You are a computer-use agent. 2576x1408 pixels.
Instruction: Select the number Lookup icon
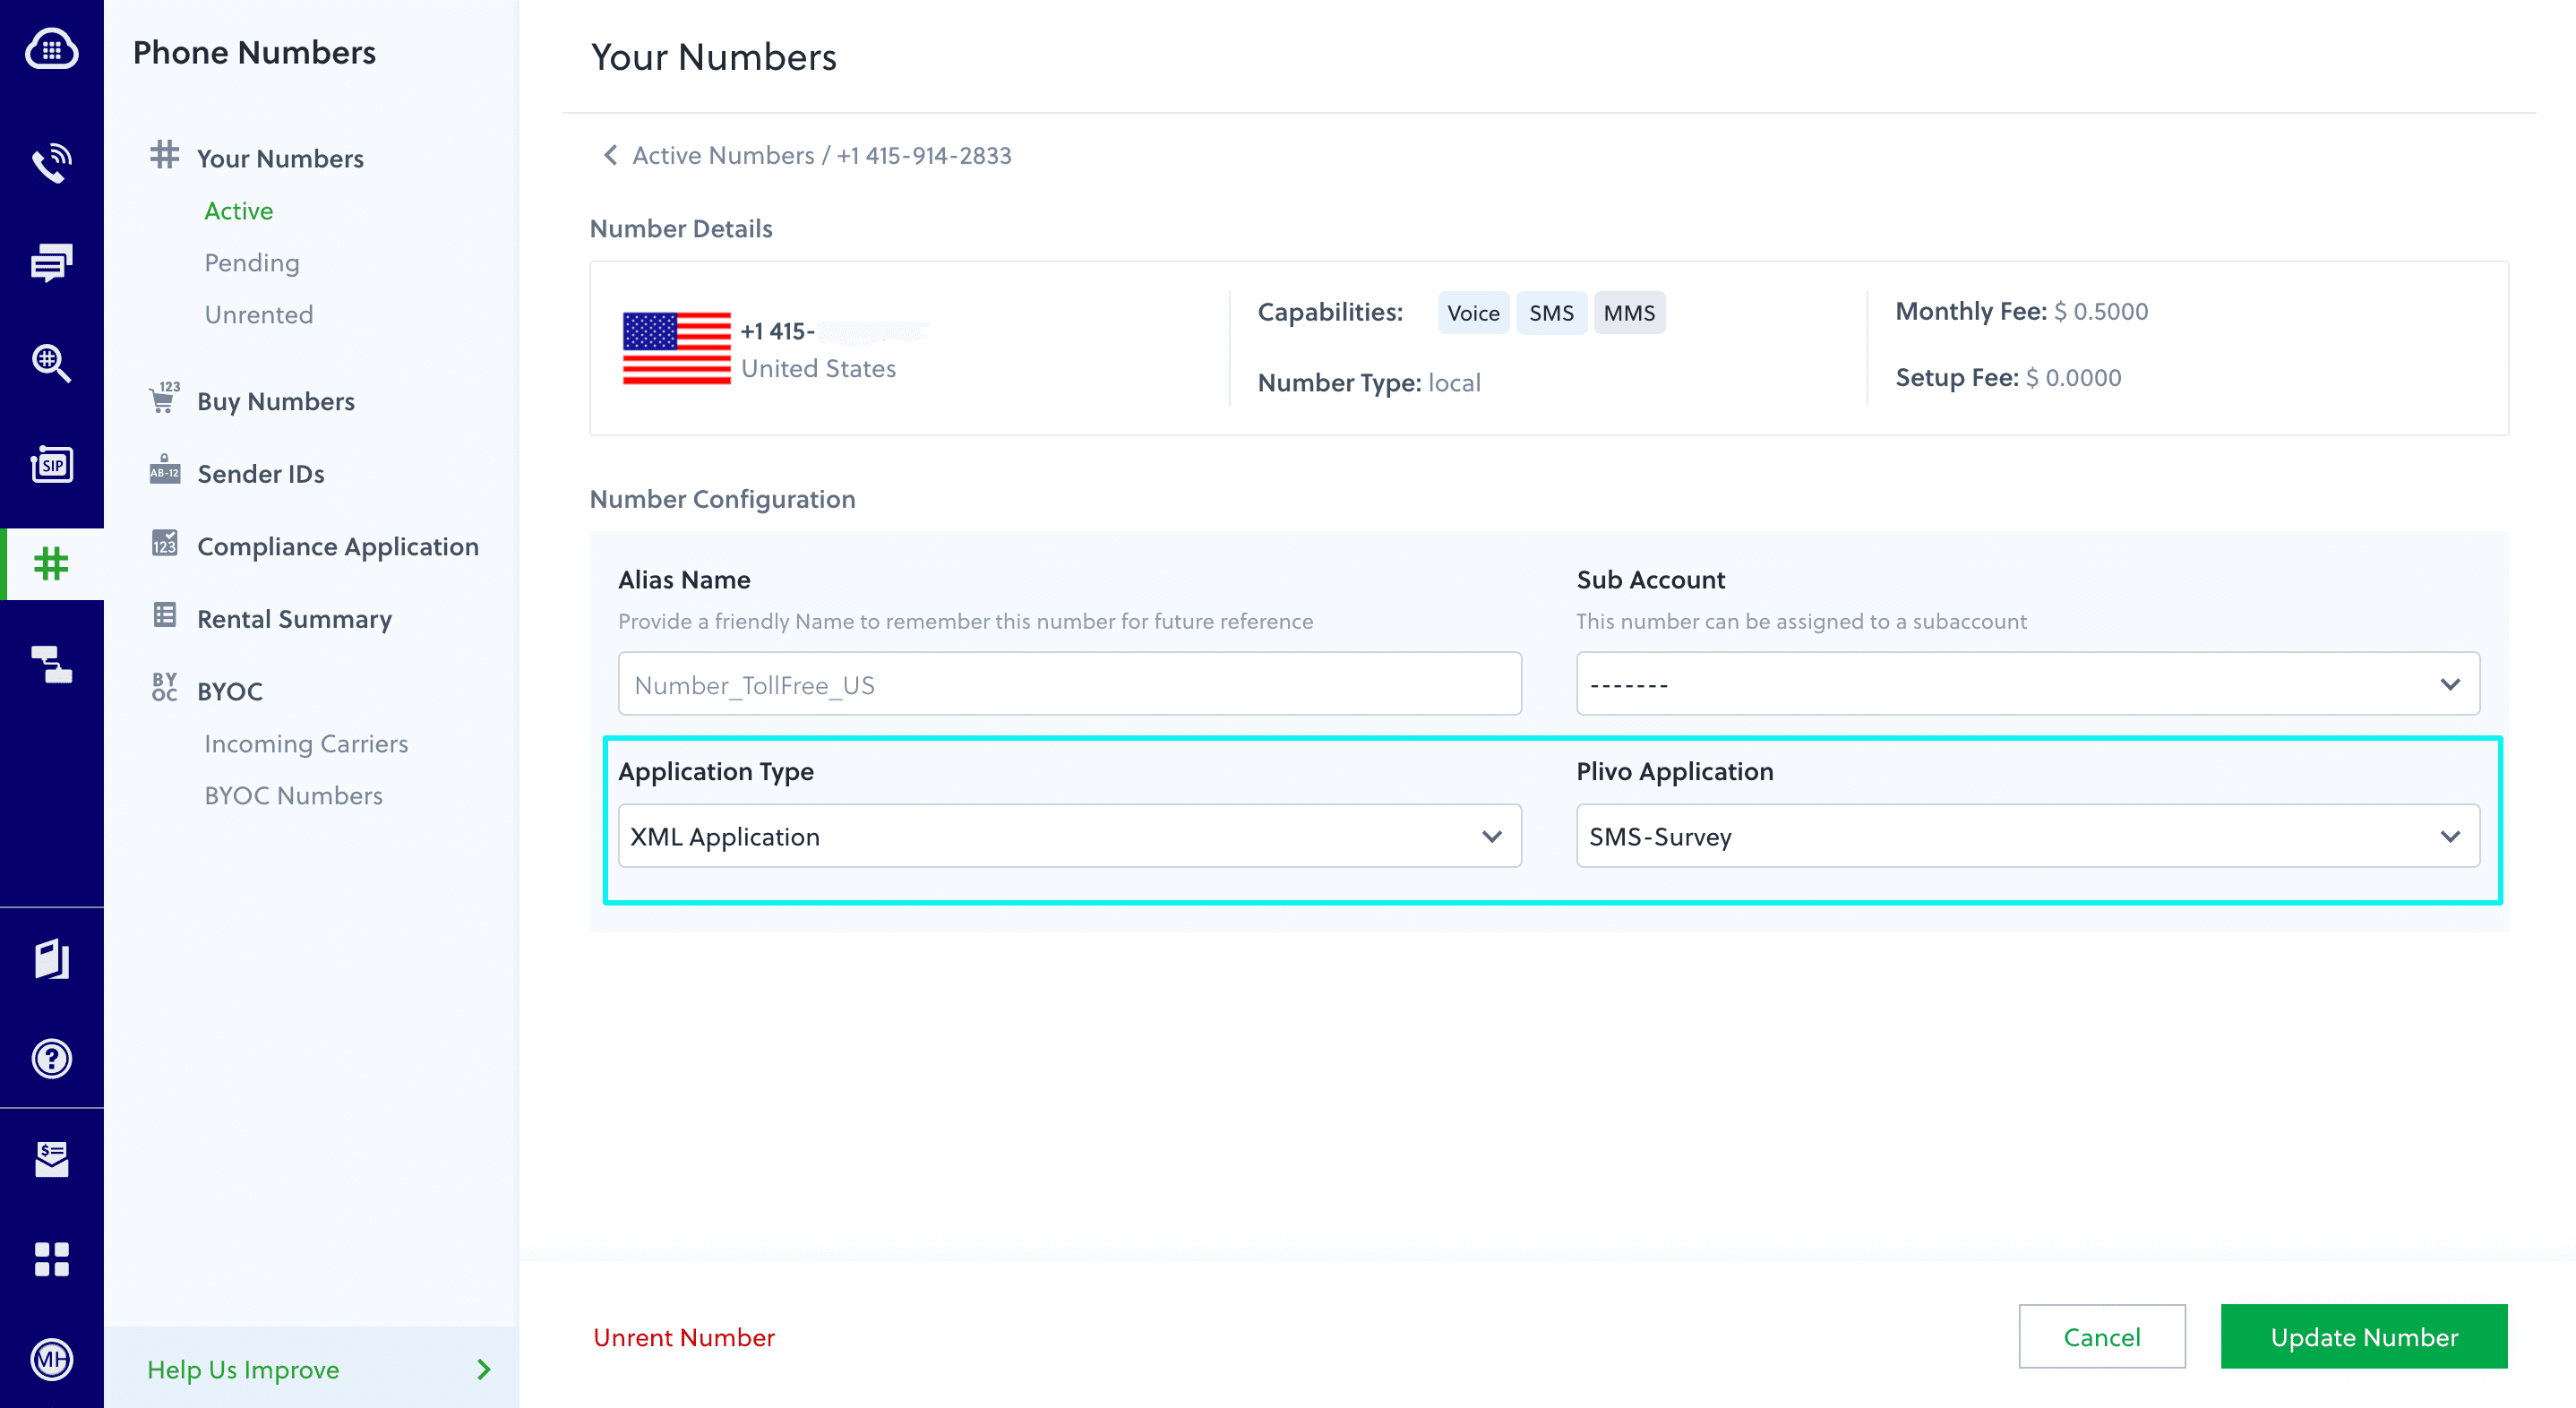pos(52,363)
